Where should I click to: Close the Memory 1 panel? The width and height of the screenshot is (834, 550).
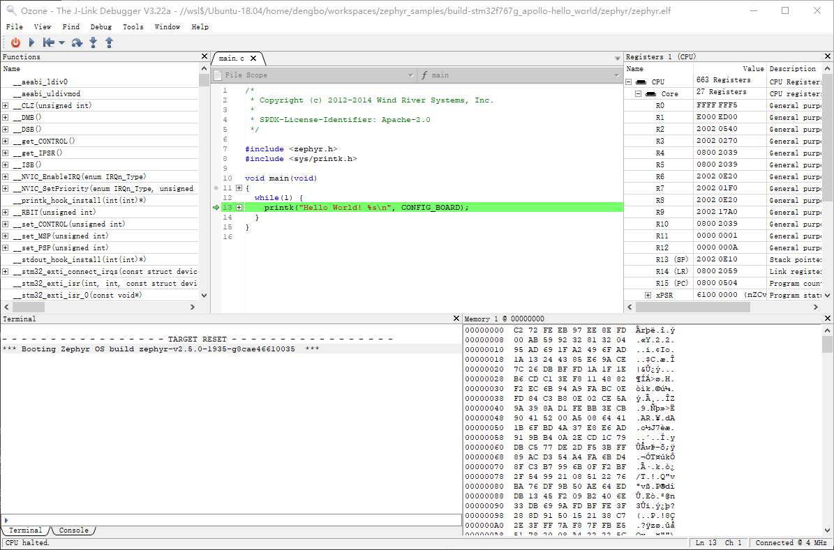click(x=828, y=319)
